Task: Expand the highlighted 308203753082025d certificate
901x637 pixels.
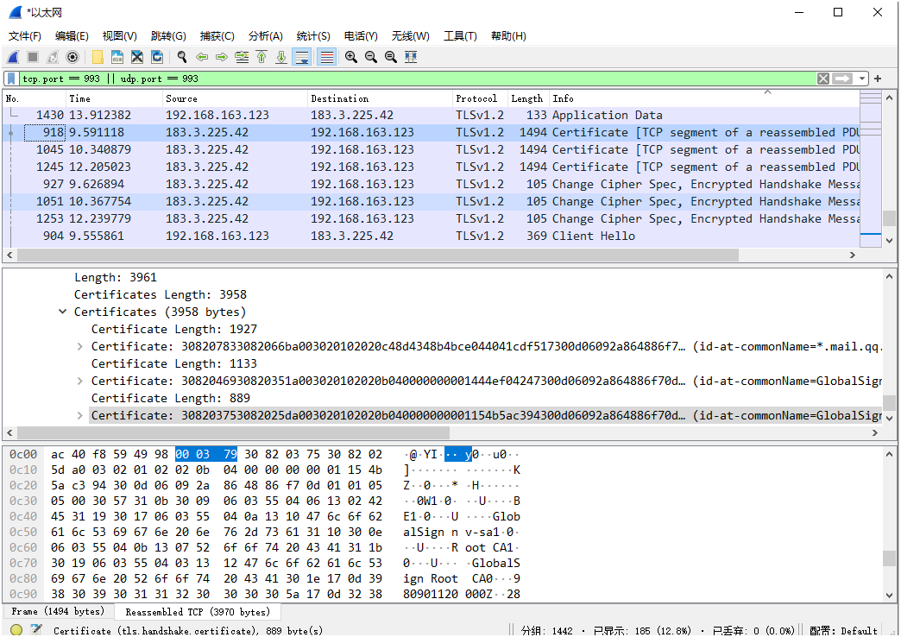Action: (79, 415)
